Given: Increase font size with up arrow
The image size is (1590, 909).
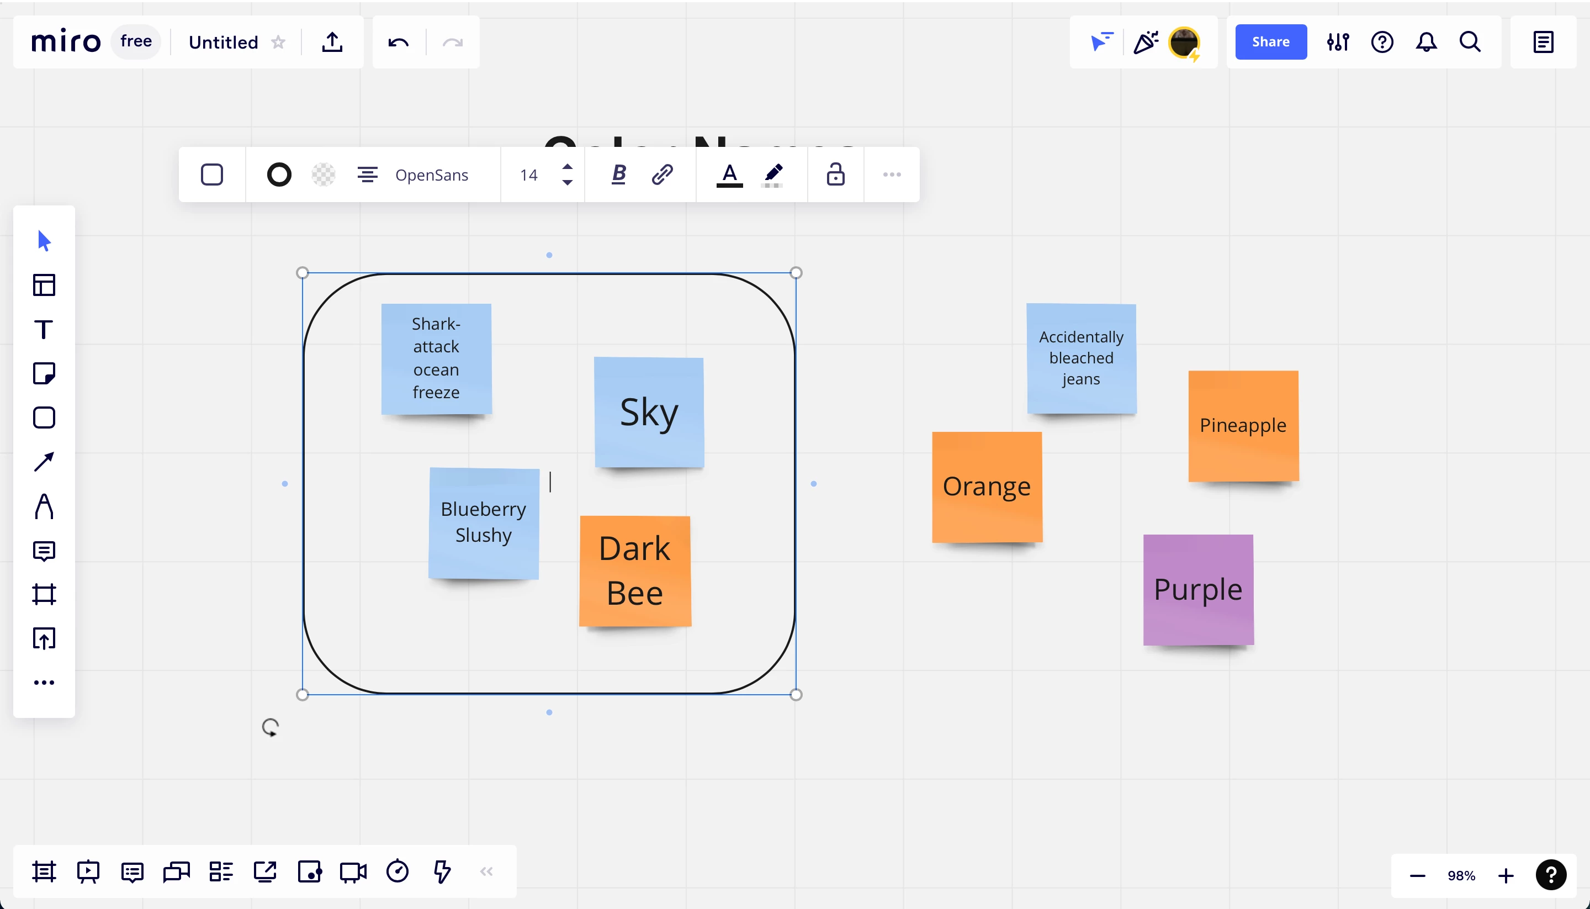Looking at the screenshot, I should (567, 166).
